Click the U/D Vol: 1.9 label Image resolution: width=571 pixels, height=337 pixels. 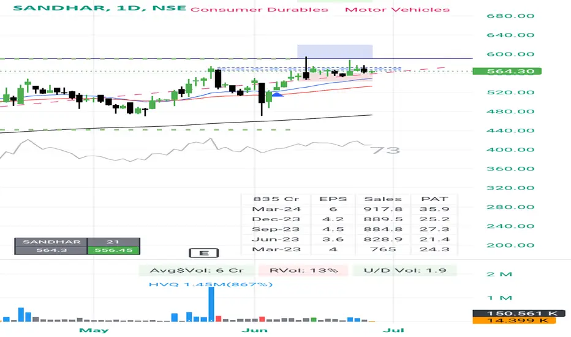(405, 271)
